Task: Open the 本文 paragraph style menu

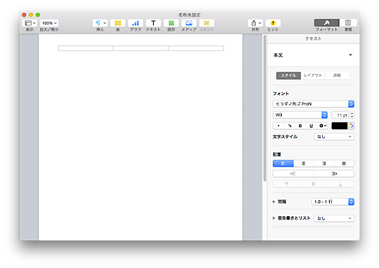Action: point(313,55)
